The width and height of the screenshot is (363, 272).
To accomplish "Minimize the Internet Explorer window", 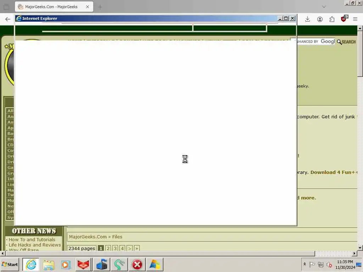I will point(280,18).
